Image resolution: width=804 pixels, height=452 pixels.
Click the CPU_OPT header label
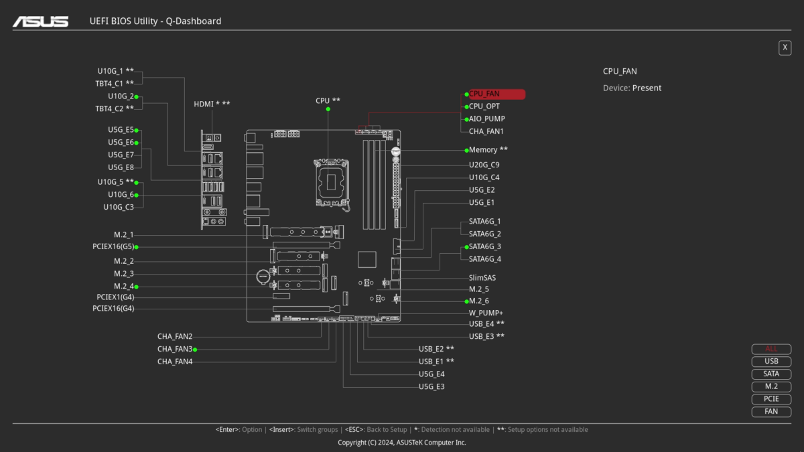pyautogui.click(x=484, y=106)
